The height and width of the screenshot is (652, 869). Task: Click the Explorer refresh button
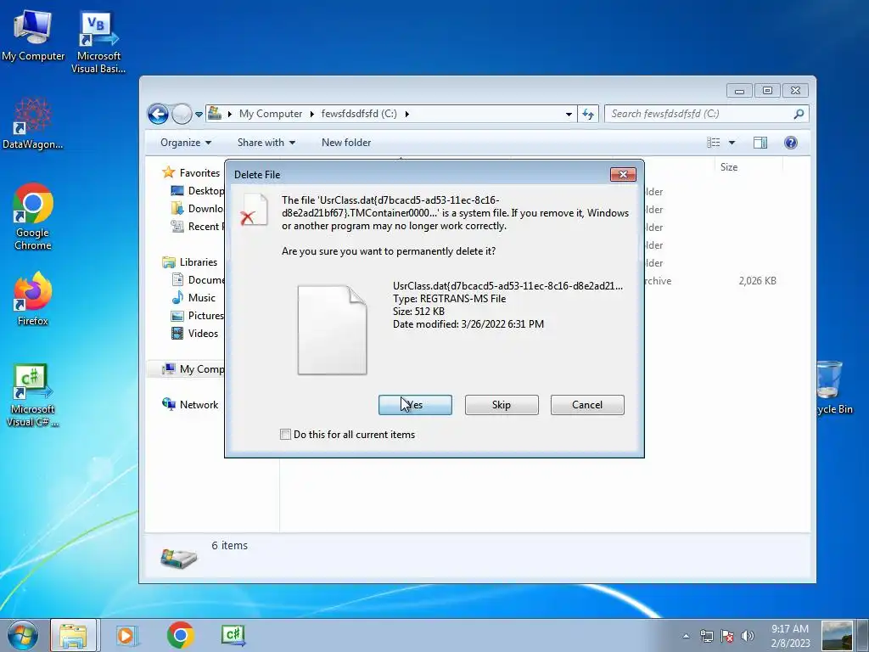pos(588,115)
